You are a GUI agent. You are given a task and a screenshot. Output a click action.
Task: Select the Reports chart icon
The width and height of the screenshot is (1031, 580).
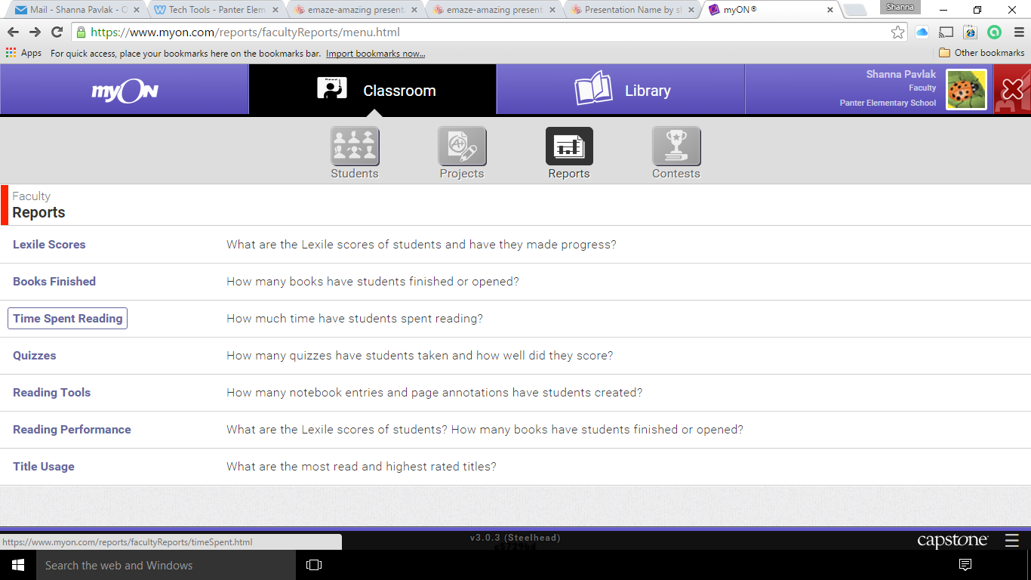pos(569,147)
